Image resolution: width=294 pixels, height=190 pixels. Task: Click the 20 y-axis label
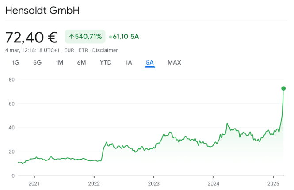tap(11, 152)
